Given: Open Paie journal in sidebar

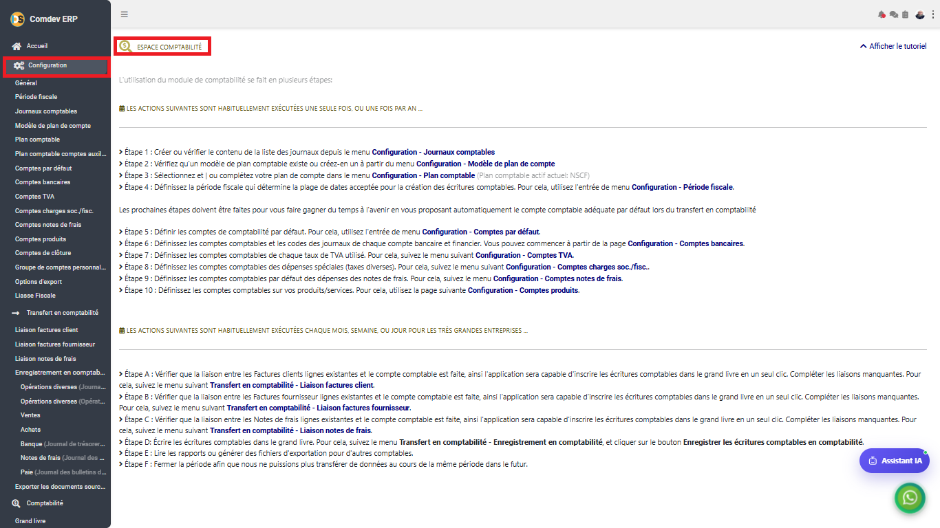Looking at the screenshot, I should pos(63,472).
